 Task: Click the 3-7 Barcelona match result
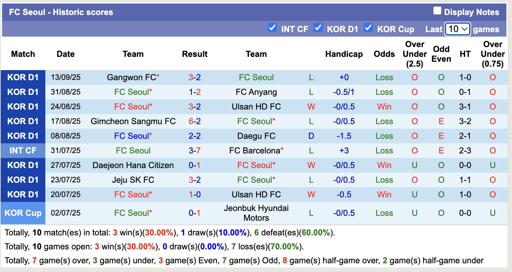point(195,150)
